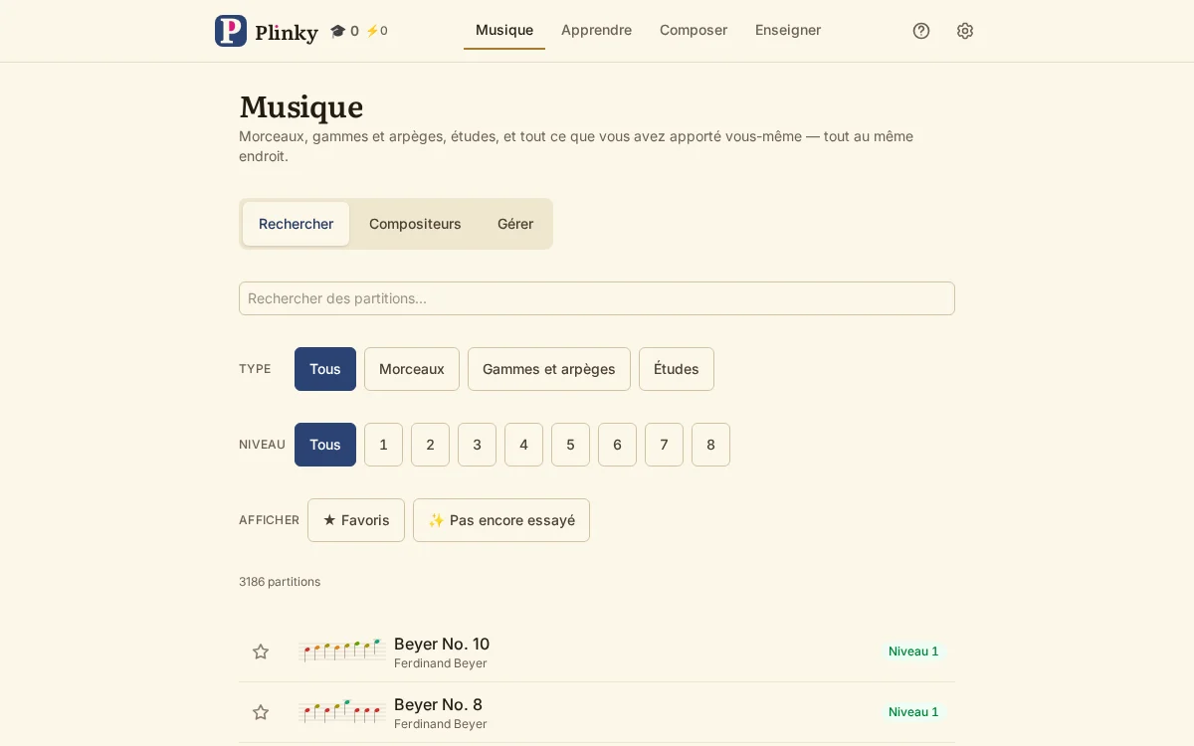Filter by level 8

pos(710,445)
